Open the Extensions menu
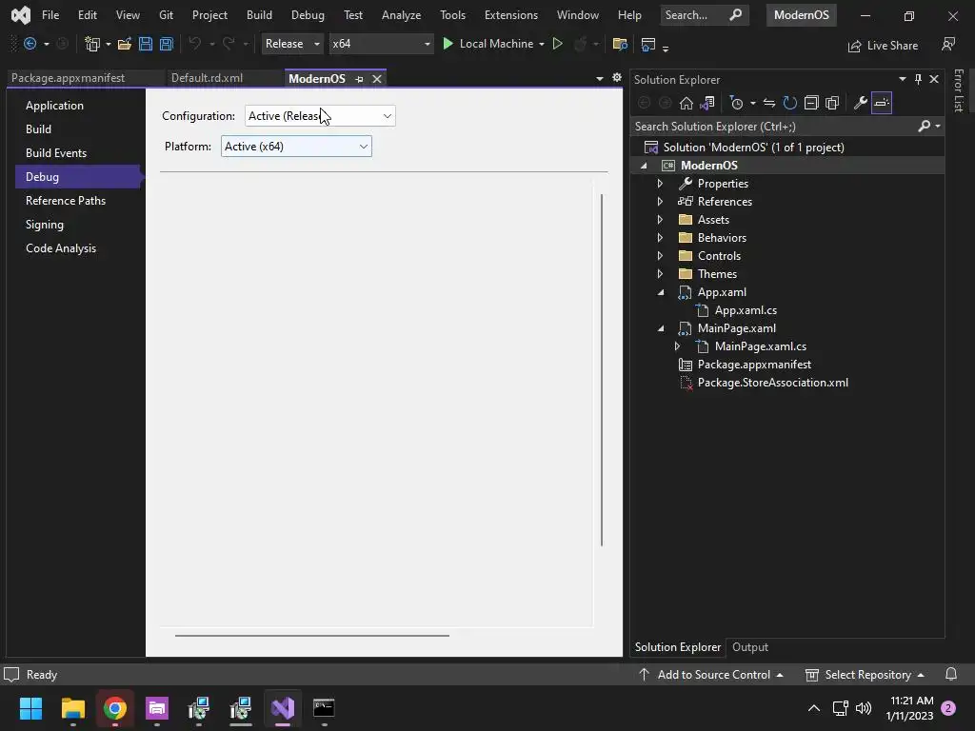Image resolution: width=975 pixels, height=731 pixels. 511,15
